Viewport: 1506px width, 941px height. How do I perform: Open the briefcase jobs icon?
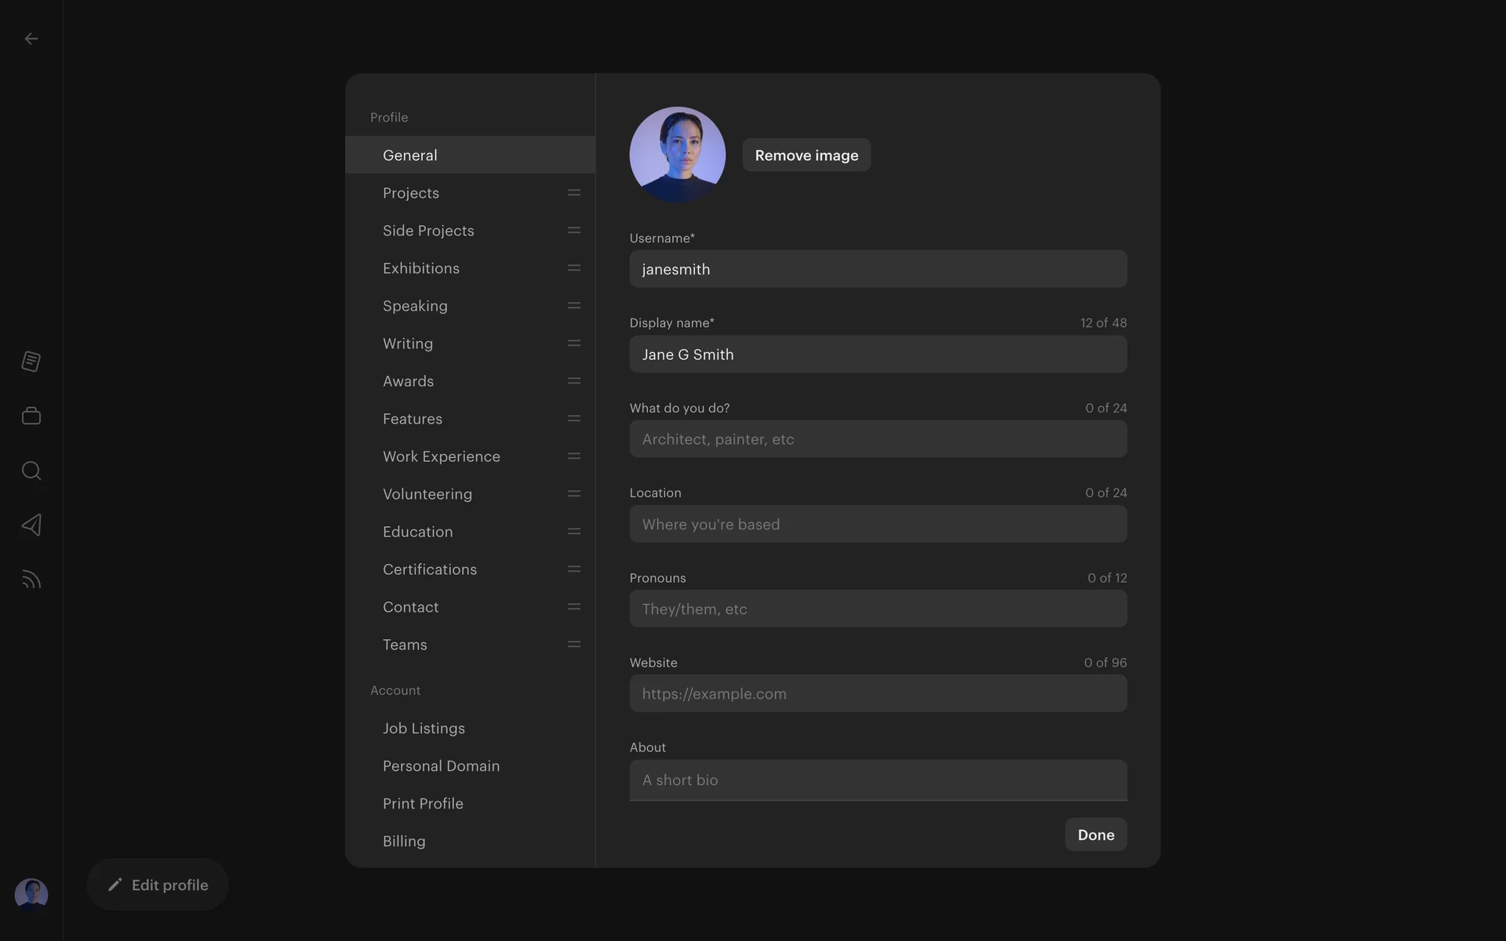[x=31, y=416]
